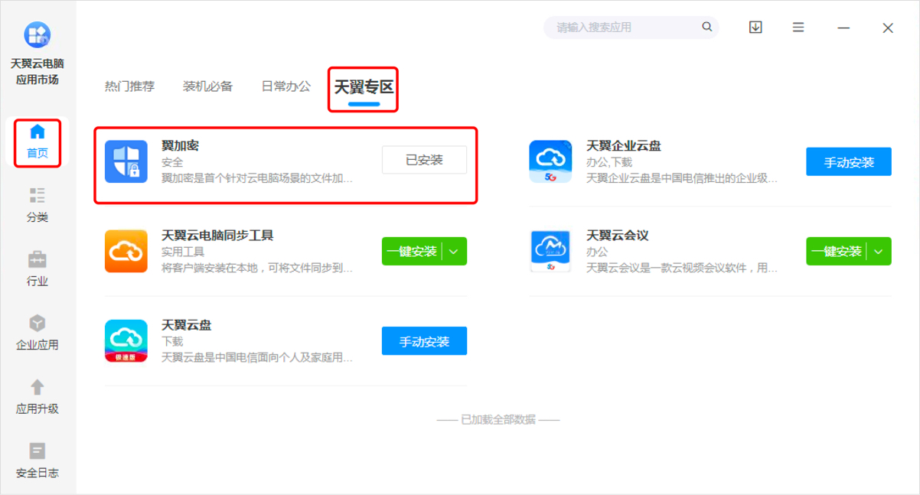Click the 翼加密 app icon
Image resolution: width=920 pixels, height=495 pixels.
[126, 159]
